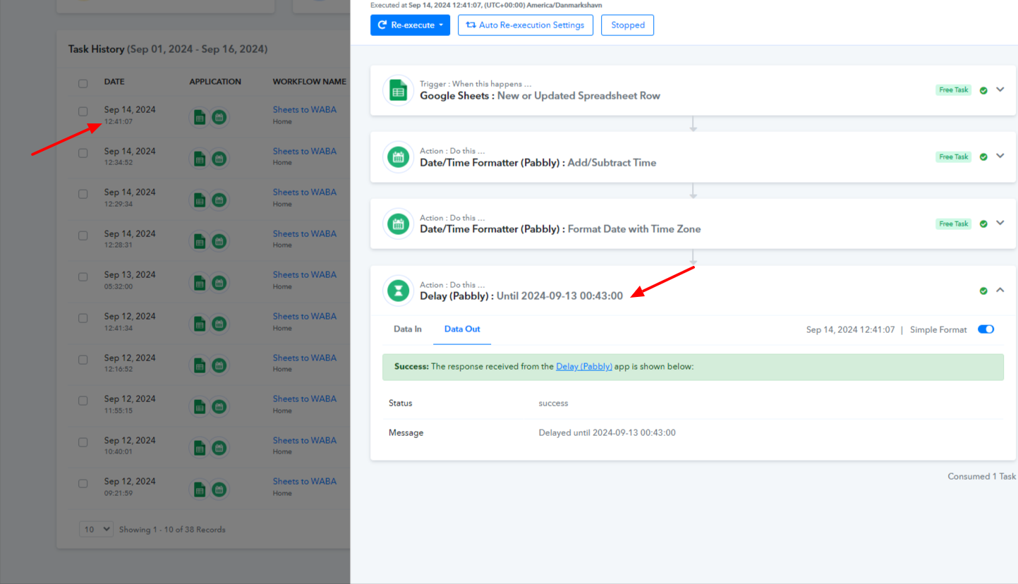The image size is (1018, 584).
Task: Click Free Task badge on Add/Subtract Time step
Action: [954, 157]
